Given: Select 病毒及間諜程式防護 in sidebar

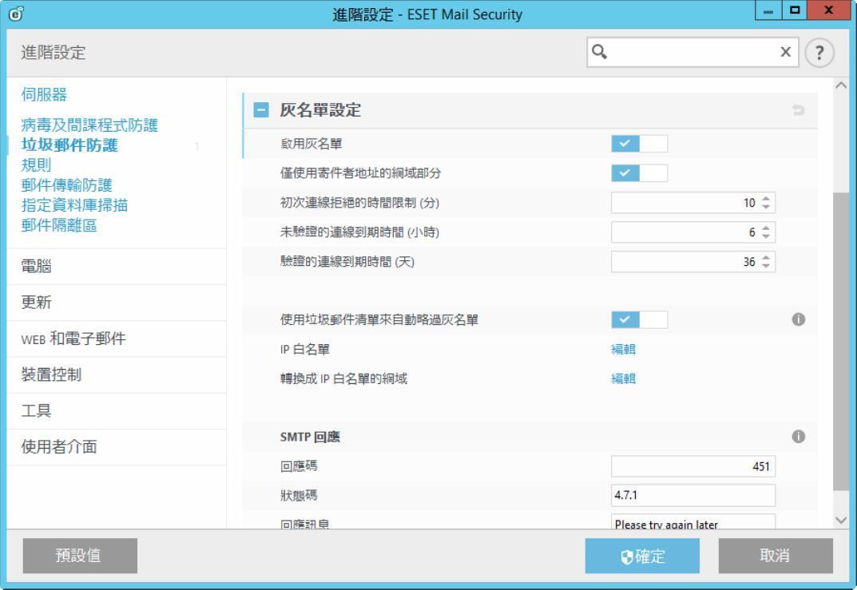Looking at the screenshot, I should (x=89, y=125).
